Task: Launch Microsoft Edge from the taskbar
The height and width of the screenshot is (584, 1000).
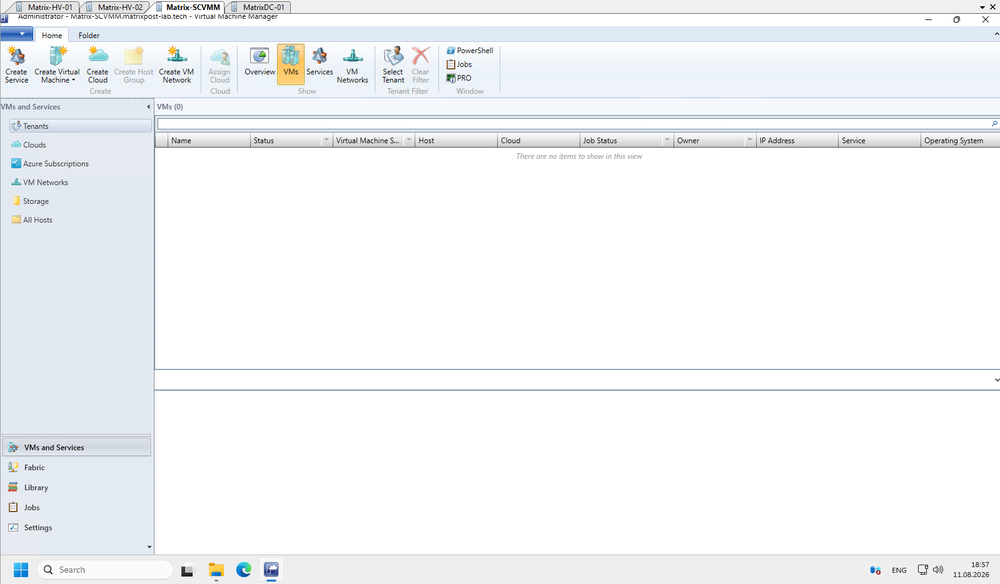Action: 244,570
